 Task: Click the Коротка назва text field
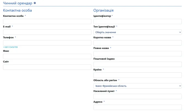[137, 43]
